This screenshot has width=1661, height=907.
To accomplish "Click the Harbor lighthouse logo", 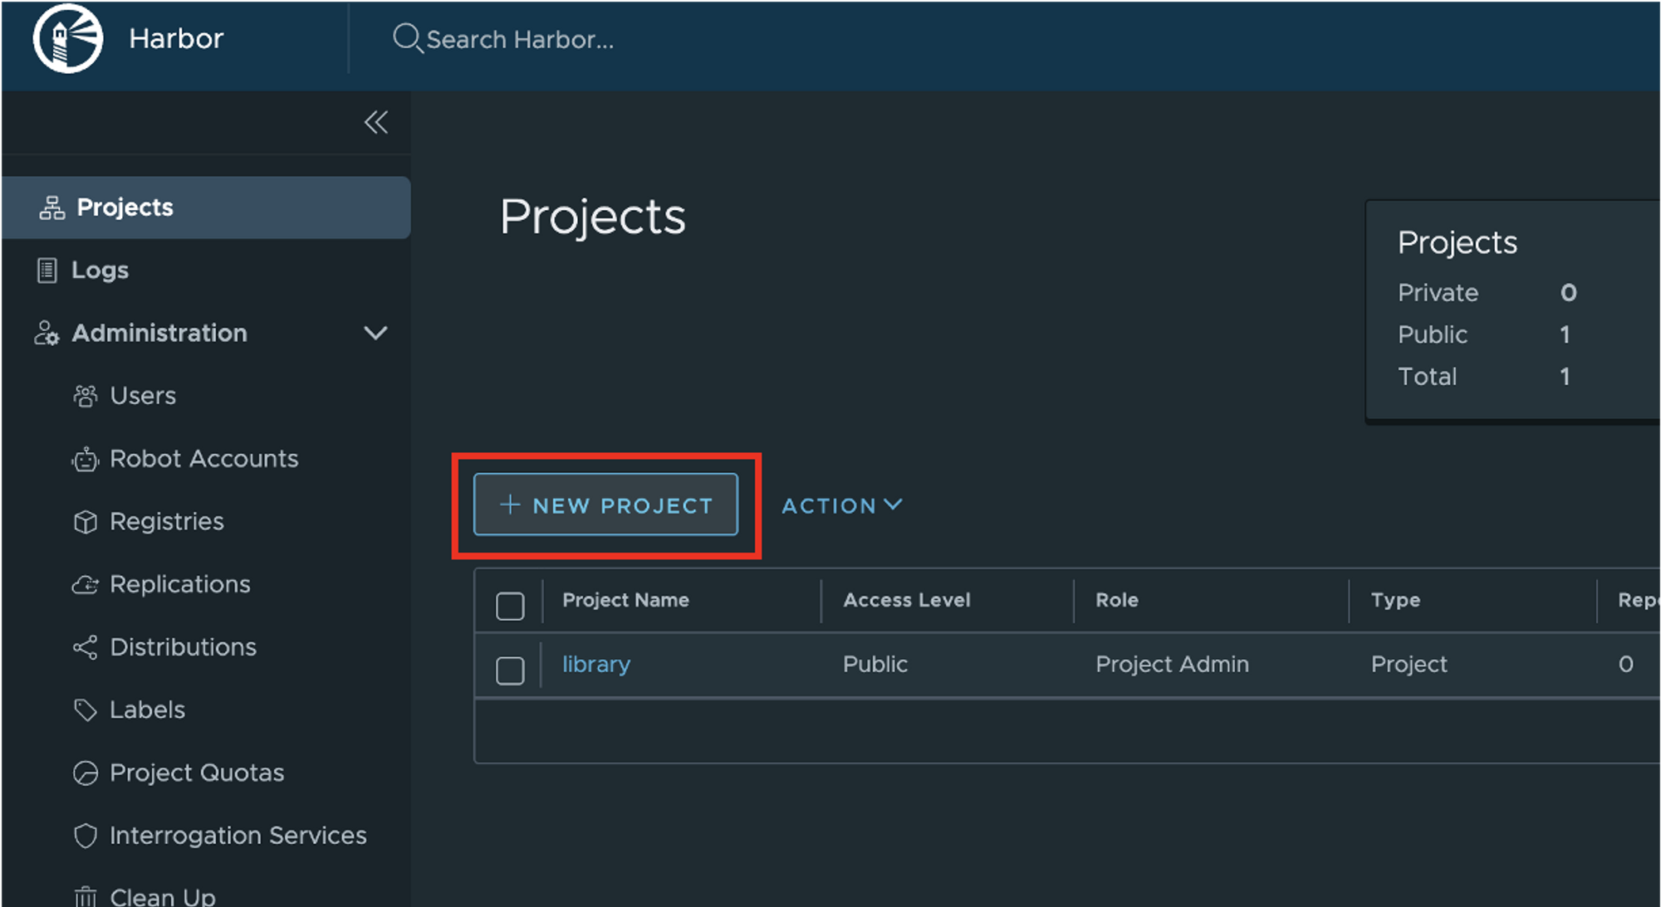I will point(68,39).
